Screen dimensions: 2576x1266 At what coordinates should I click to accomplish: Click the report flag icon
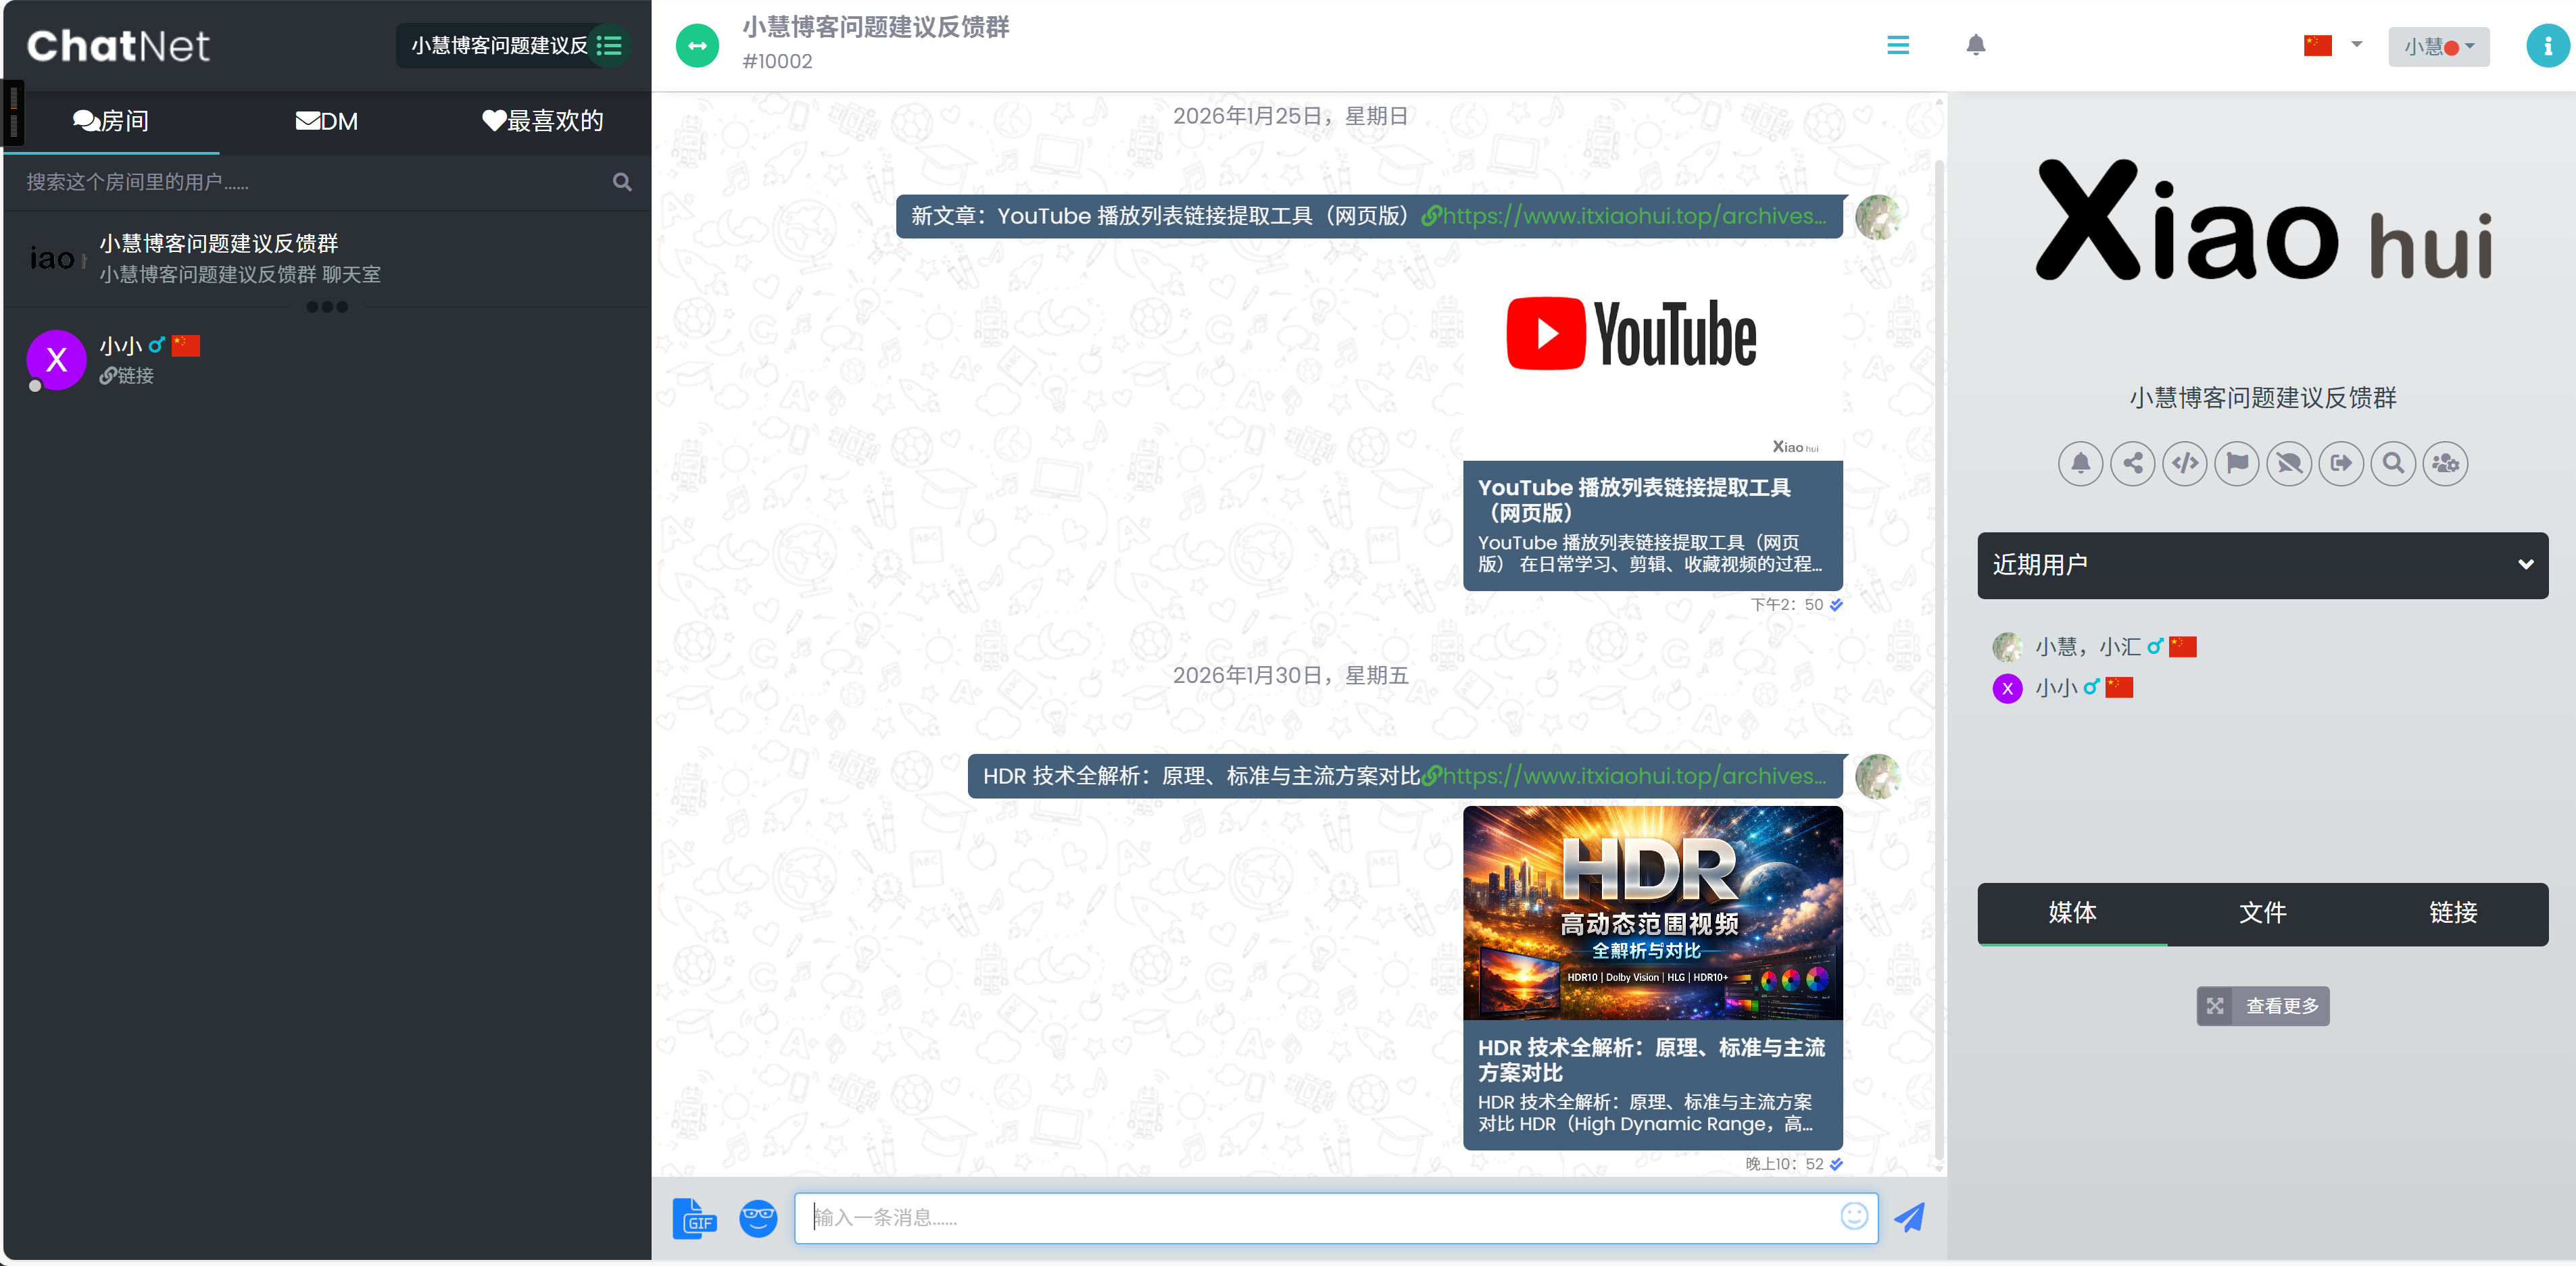[2236, 463]
